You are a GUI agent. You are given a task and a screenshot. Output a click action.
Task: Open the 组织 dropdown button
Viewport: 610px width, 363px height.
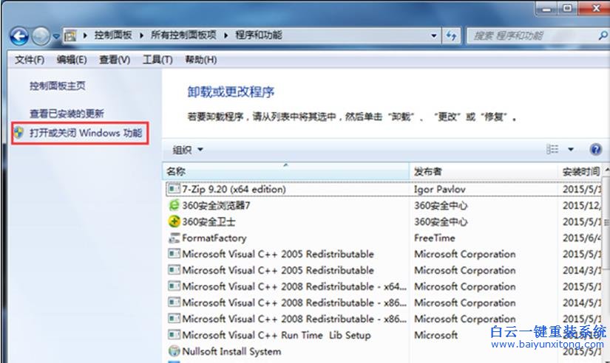[x=189, y=150]
